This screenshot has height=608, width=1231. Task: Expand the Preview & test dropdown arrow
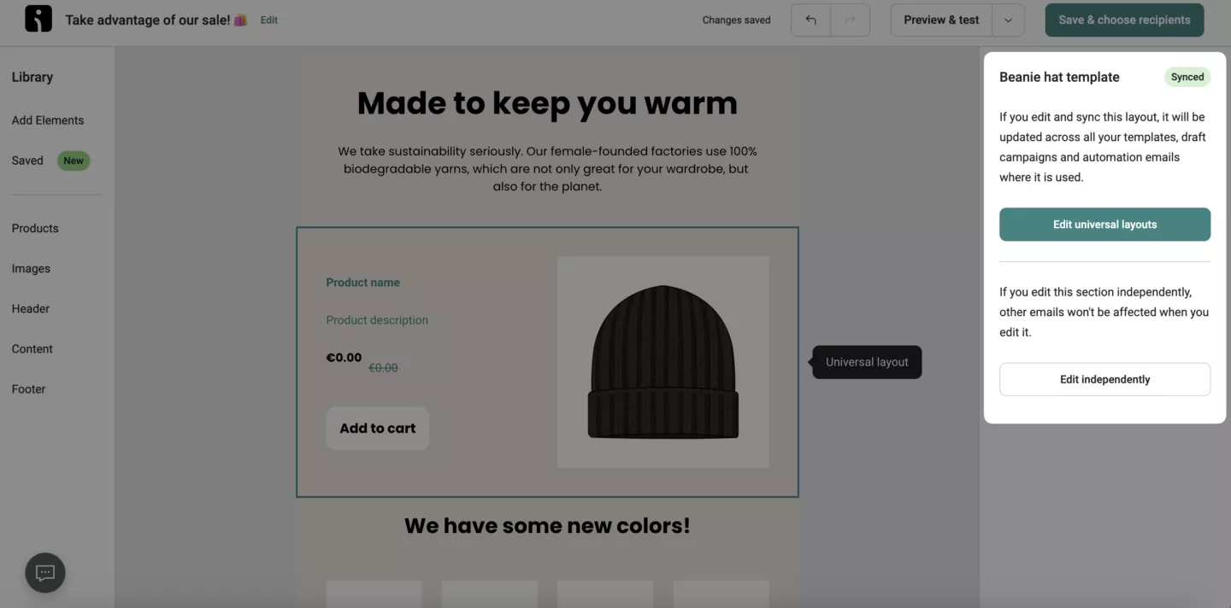pos(1008,20)
